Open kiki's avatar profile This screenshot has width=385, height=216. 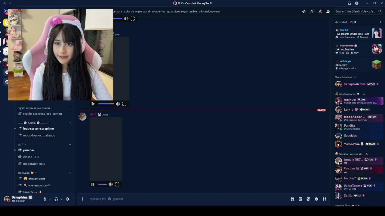pos(82,117)
